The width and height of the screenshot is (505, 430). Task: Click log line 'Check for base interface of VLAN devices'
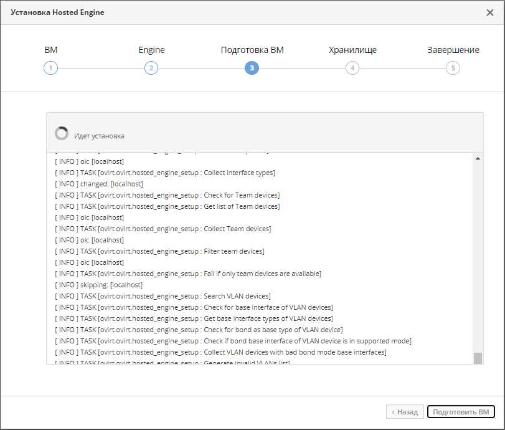tap(194, 307)
